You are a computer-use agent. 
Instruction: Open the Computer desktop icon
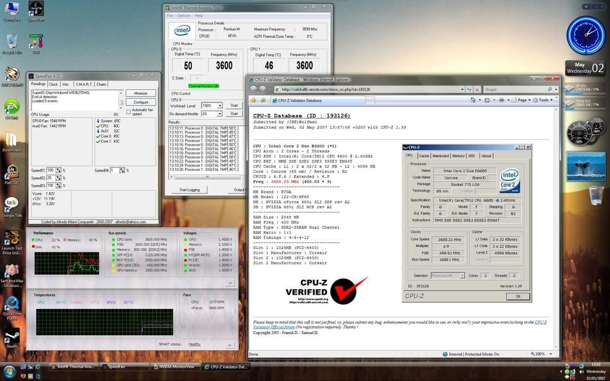[12, 11]
